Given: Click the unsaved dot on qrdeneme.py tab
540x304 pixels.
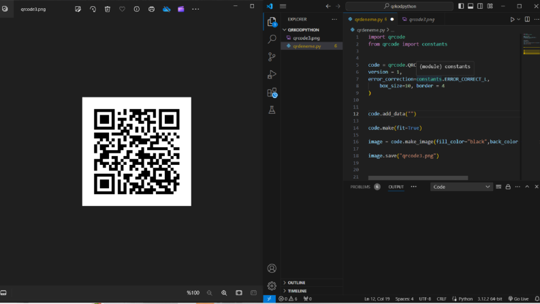Looking at the screenshot, I should 392,19.
